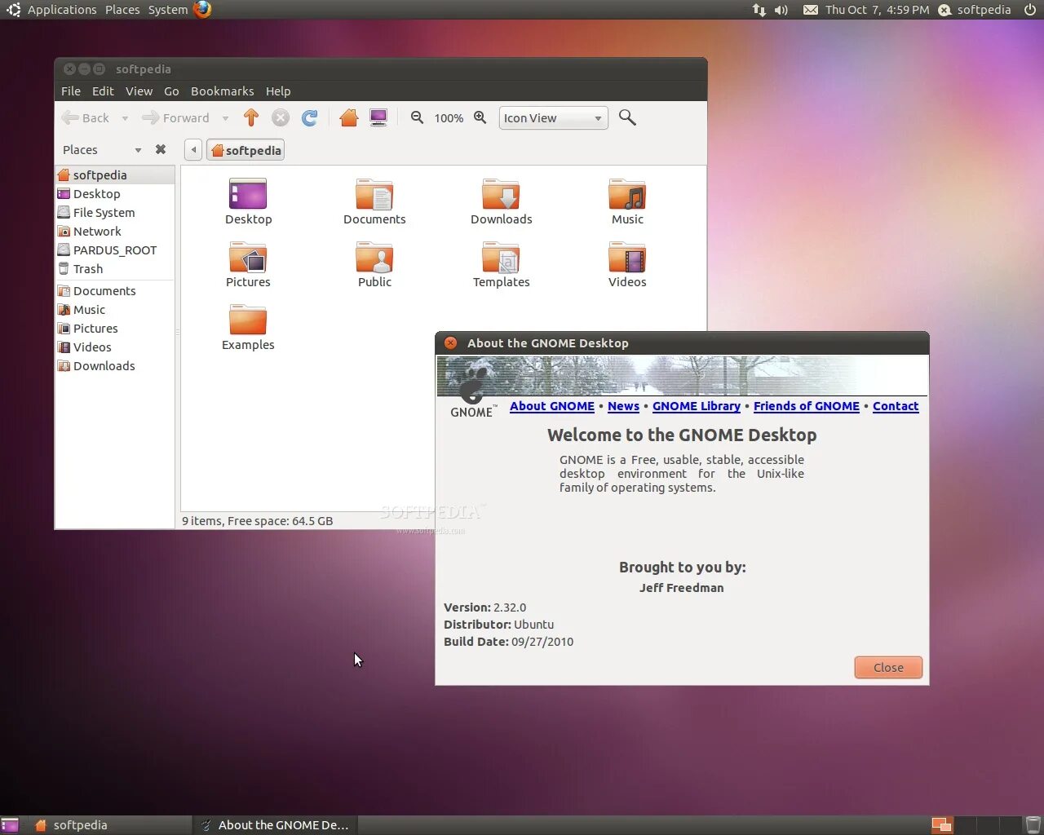The image size is (1044, 835).
Task: Launch Firefox from the top panel
Action: 202,10
